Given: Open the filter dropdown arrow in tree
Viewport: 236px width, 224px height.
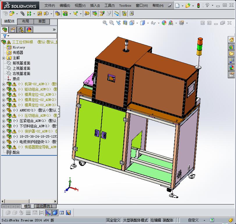Looking at the screenshot, I should tap(8, 36).
